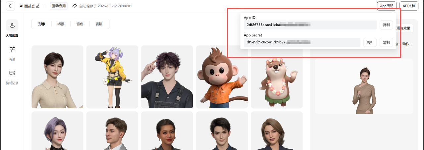Click the App Secret value field
The height and width of the screenshot is (150, 424).
[302, 42]
